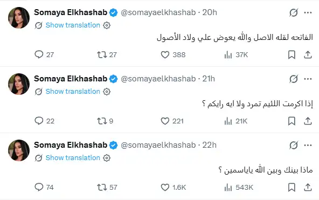The image size is (319, 200).
Task: View analytics showing 543K views
Action: [x=239, y=187]
